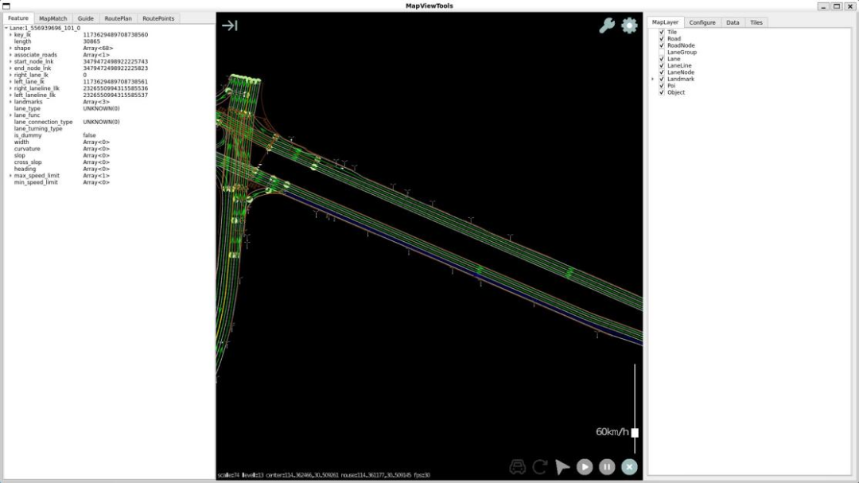The width and height of the screenshot is (859, 483).
Task: Open the Configure tab
Action: point(702,22)
